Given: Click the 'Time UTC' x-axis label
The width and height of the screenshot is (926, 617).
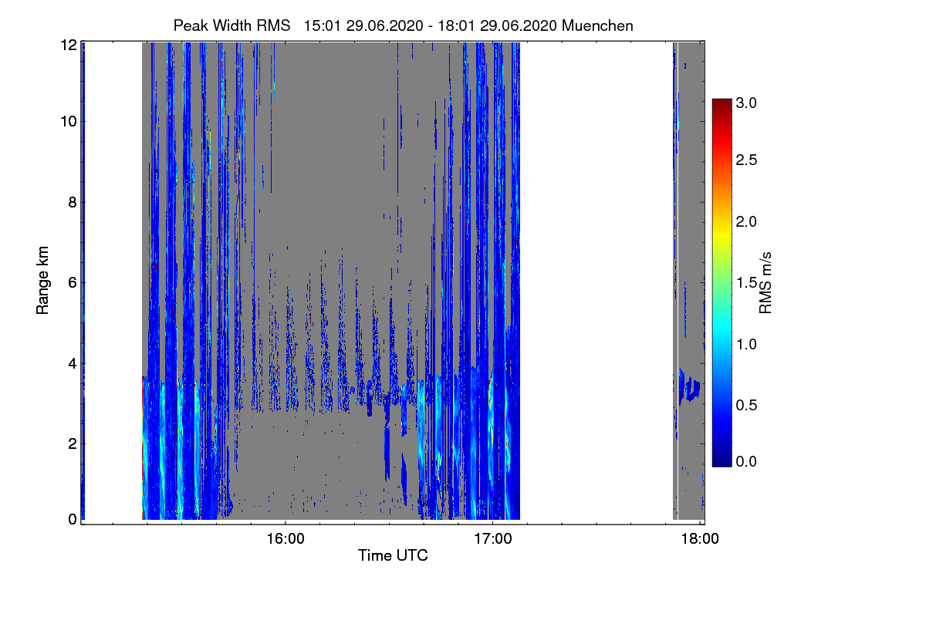Looking at the screenshot, I should 393,555.
